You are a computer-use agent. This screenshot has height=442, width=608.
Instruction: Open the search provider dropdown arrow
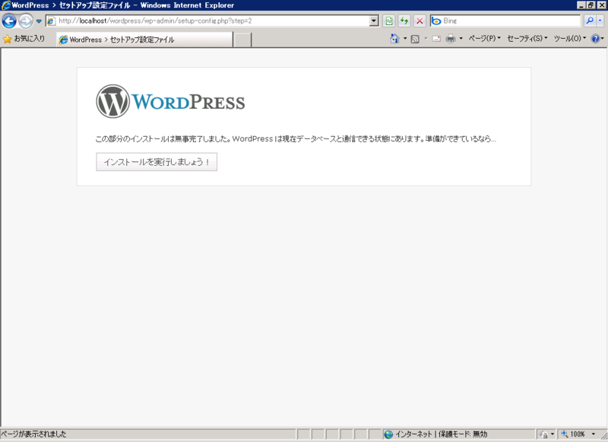coord(600,21)
